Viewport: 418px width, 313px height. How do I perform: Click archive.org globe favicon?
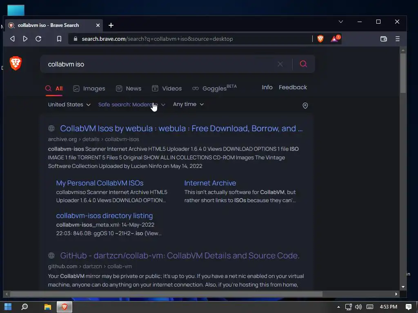click(51, 128)
